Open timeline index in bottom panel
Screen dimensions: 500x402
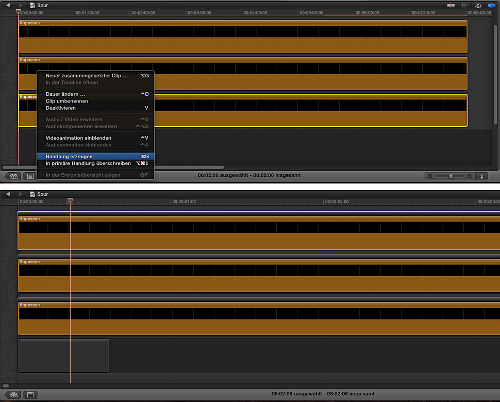tap(30, 395)
